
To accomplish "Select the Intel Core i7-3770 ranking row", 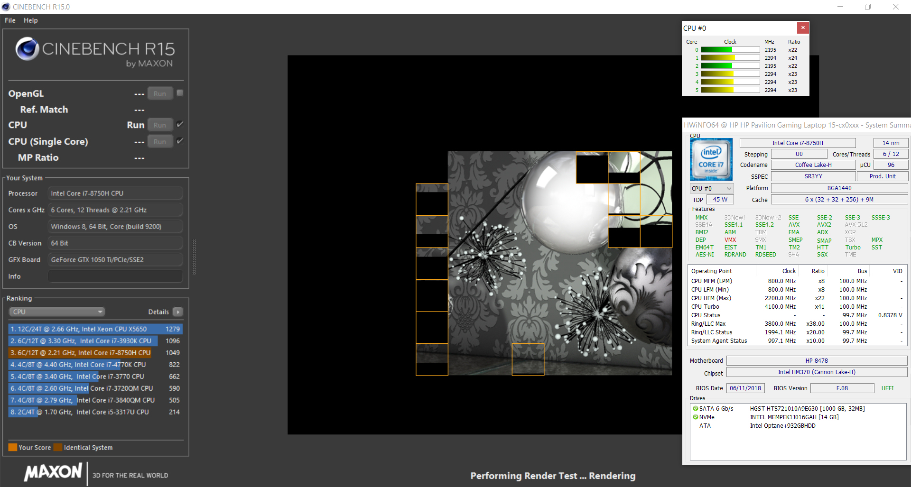I will coord(95,377).
